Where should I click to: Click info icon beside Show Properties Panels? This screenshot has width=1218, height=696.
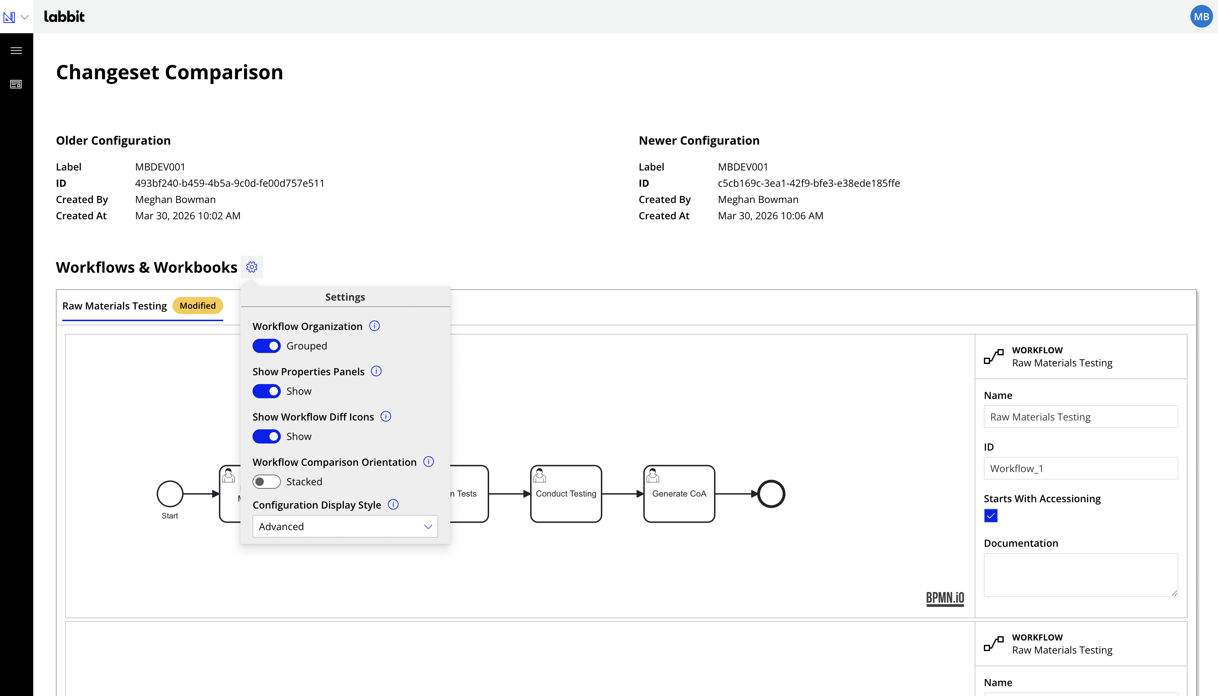pos(376,371)
